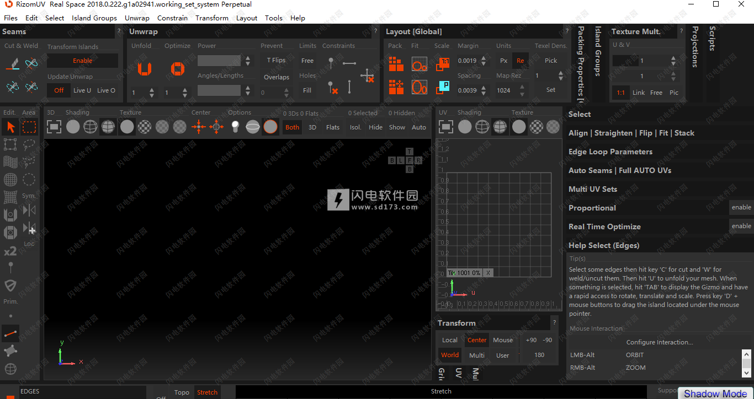Image resolution: width=754 pixels, height=399 pixels.
Task: Click the Spacing value stepper arrows
Action: (484, 90)
